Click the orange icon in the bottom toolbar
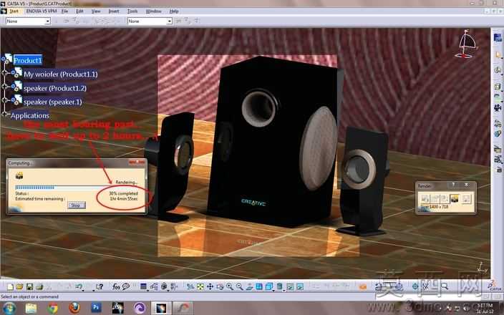 (x=362, y=286)
